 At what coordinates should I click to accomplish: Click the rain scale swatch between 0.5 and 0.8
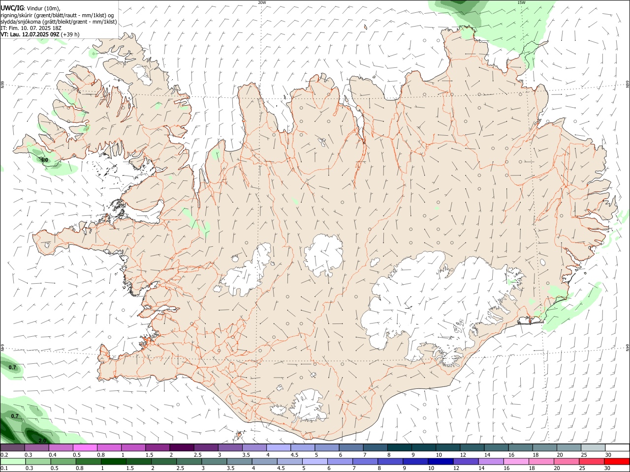click(x=63, y=461)
